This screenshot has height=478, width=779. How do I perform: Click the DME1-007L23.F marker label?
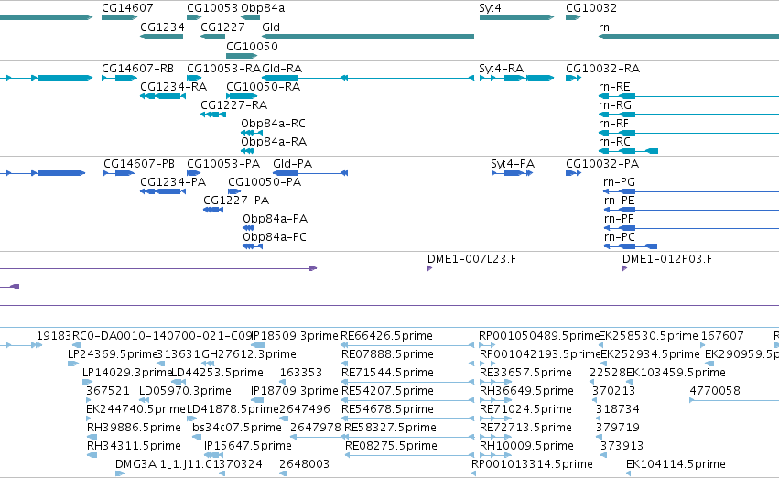471,259
